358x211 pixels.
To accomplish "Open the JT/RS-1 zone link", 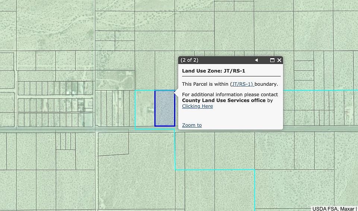I will click(x=242, y=84).
